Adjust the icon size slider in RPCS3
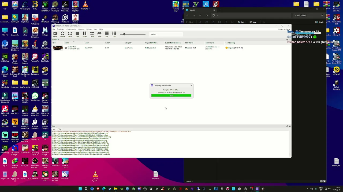 [133, 34]
